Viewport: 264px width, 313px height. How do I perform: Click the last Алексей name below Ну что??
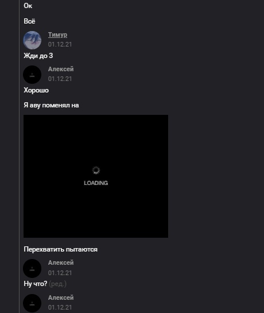(x=61, y=297)
